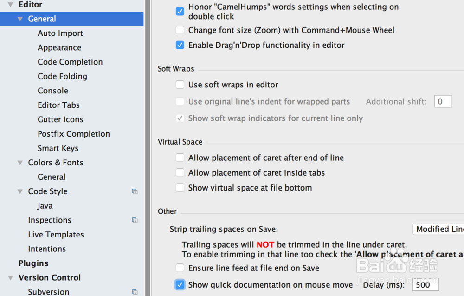
Task: Click the copy icon beside Code Style
Action: click(x=135, y=191)
